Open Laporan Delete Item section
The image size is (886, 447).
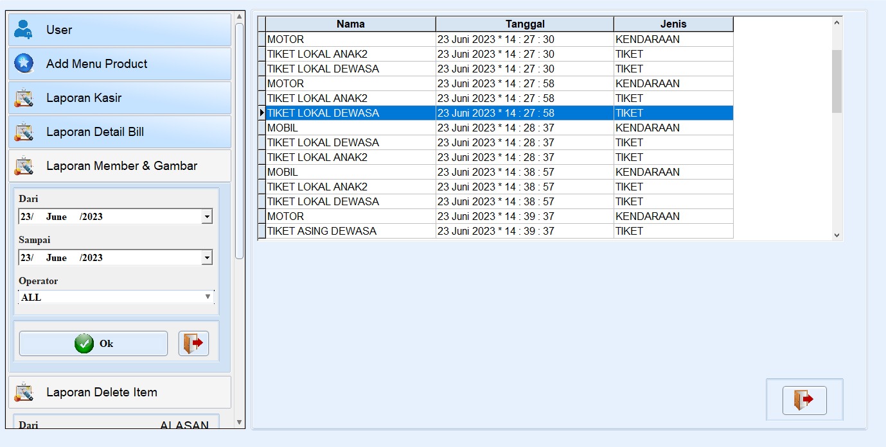pos(120,392)
